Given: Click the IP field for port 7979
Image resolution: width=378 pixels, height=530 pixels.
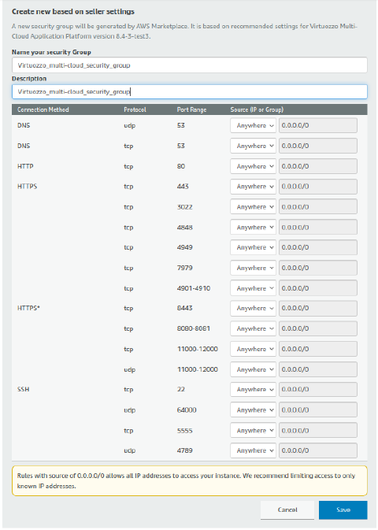Looking at the screenshot, I should coord(318,268).
